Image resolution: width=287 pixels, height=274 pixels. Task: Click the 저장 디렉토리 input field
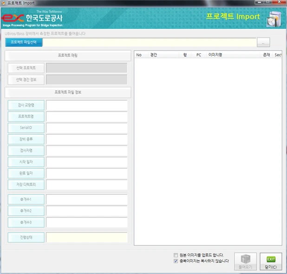click(86, 185)
